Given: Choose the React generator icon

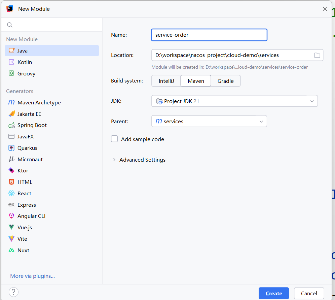Looking at the screenshot, I should click(11, 193).
